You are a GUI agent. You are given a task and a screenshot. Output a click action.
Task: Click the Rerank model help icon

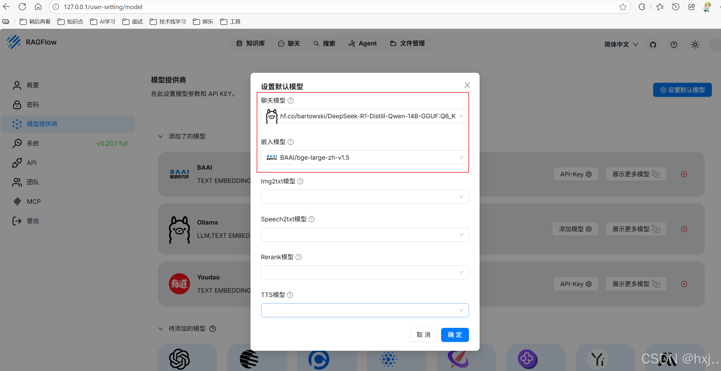tap(298, 257)
